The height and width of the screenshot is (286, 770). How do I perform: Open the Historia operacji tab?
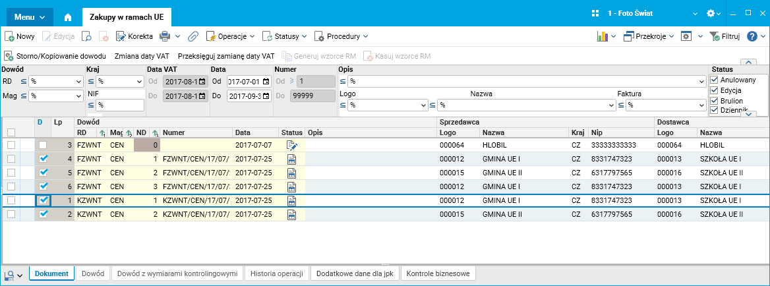click(x=277, y=273)
